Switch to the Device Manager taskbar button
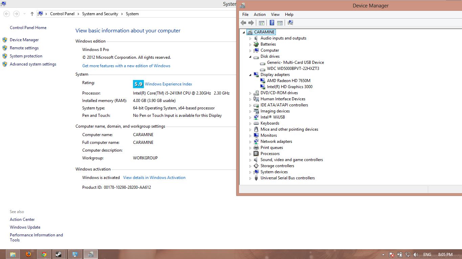This screenshot has height=259, width=462. point(91,254)
